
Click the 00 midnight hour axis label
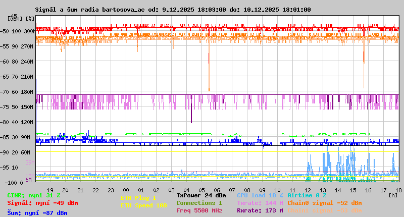(126, 190)
